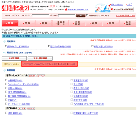Viewport: 138px width, 116px height.
Task: Uncheck the 新宿区 checkbox
Action: click(x=50, y=64)
